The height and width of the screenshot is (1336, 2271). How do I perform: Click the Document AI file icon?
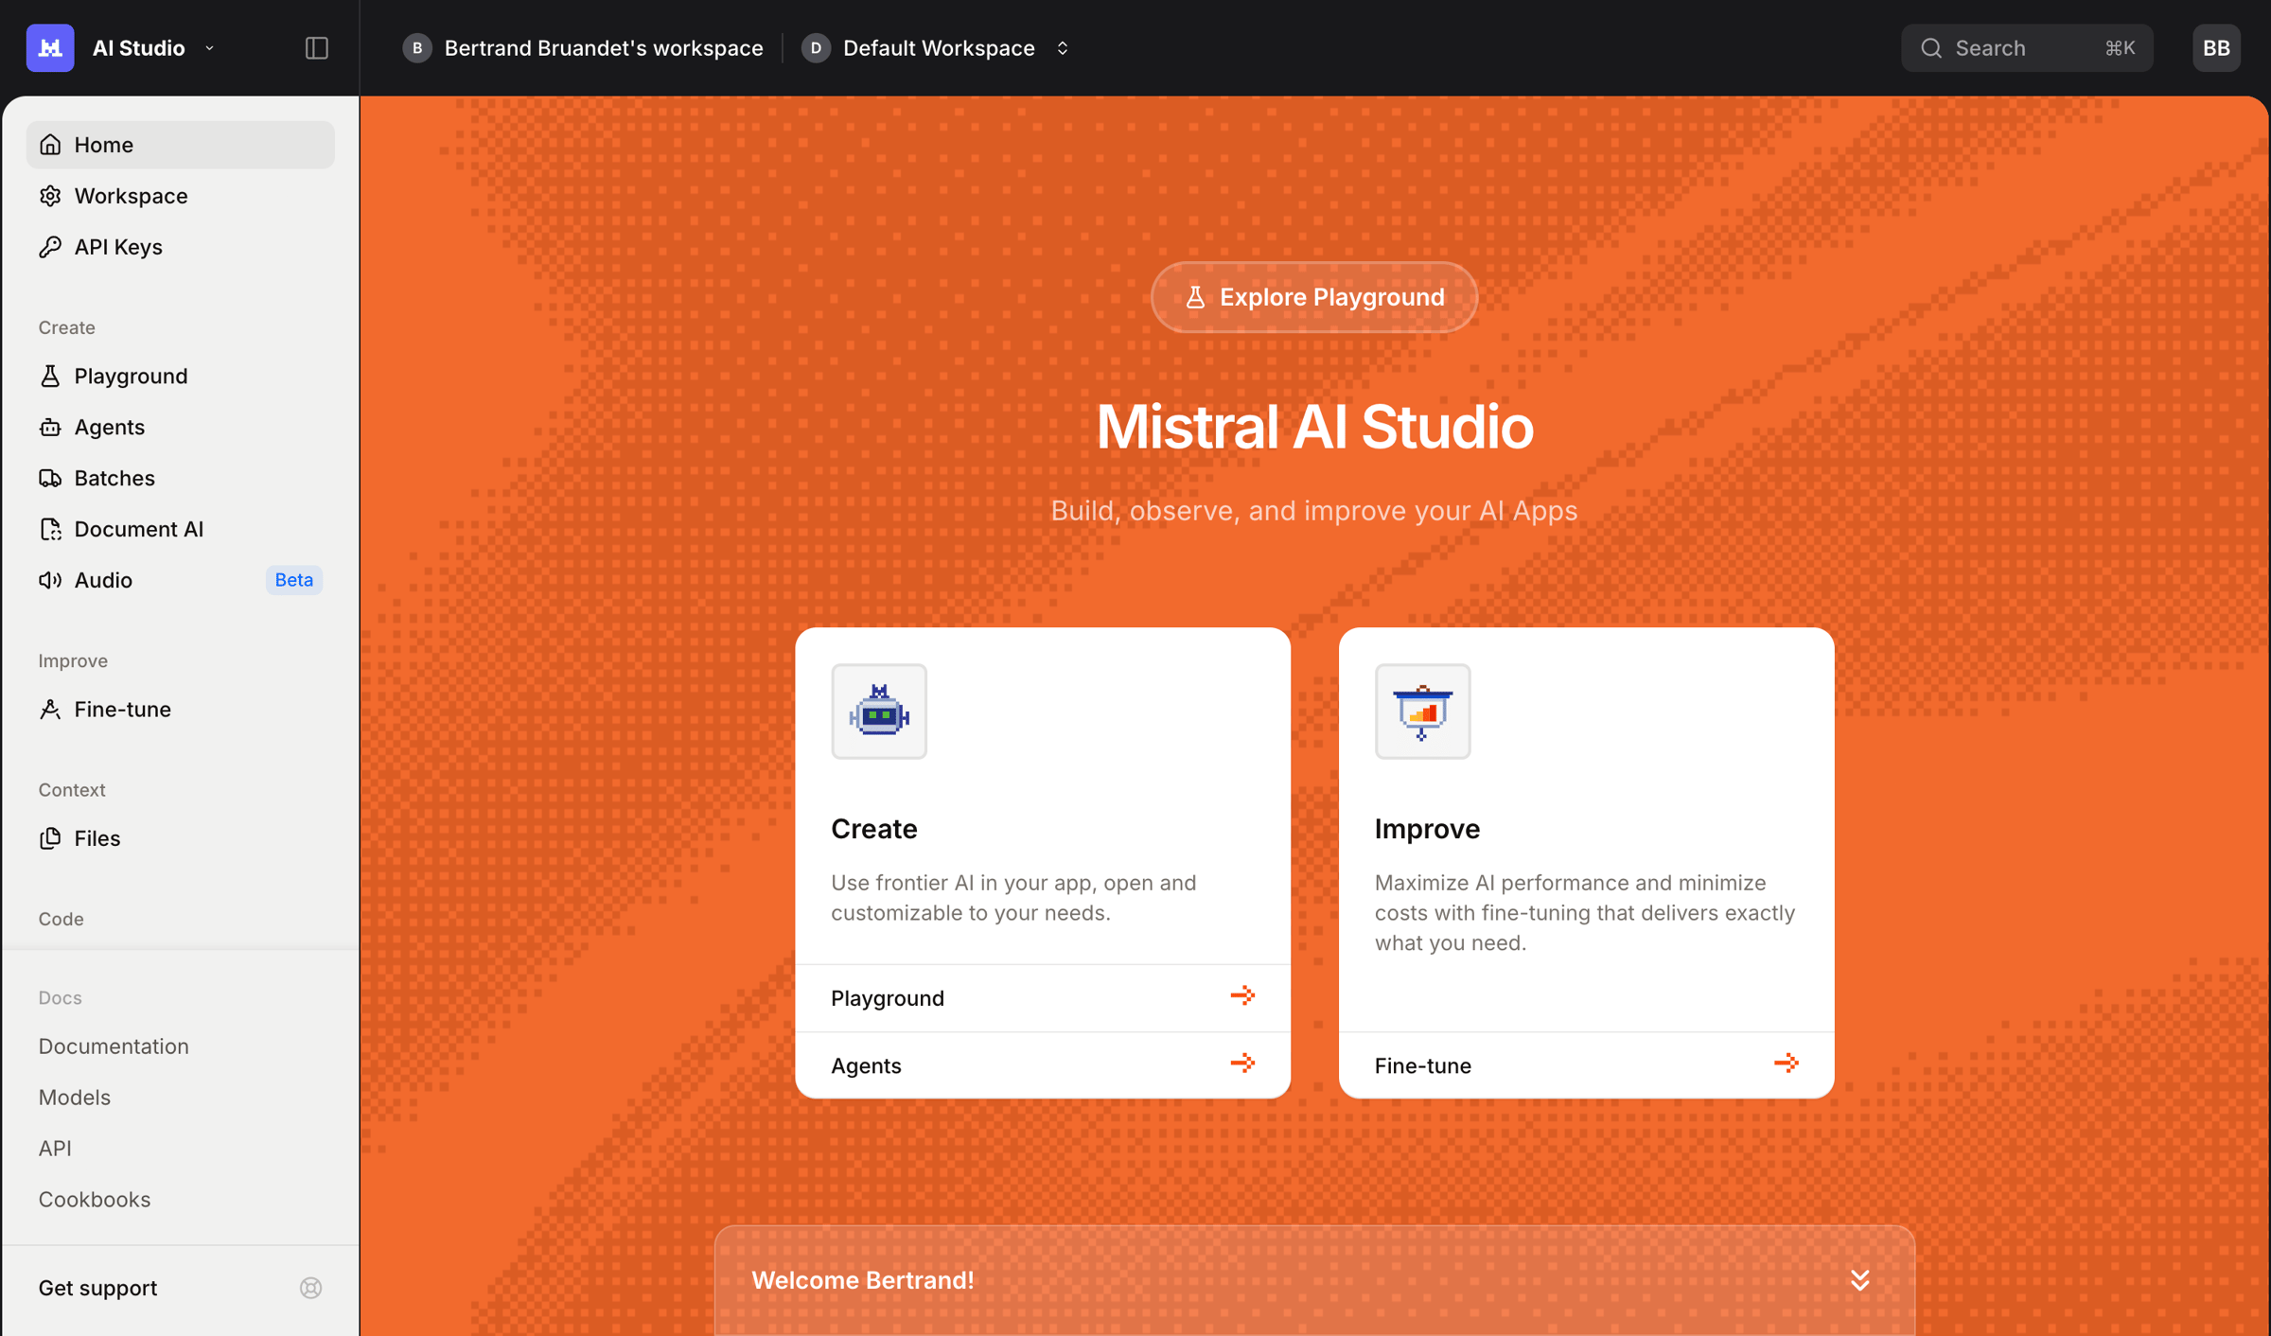pos(50,529)
